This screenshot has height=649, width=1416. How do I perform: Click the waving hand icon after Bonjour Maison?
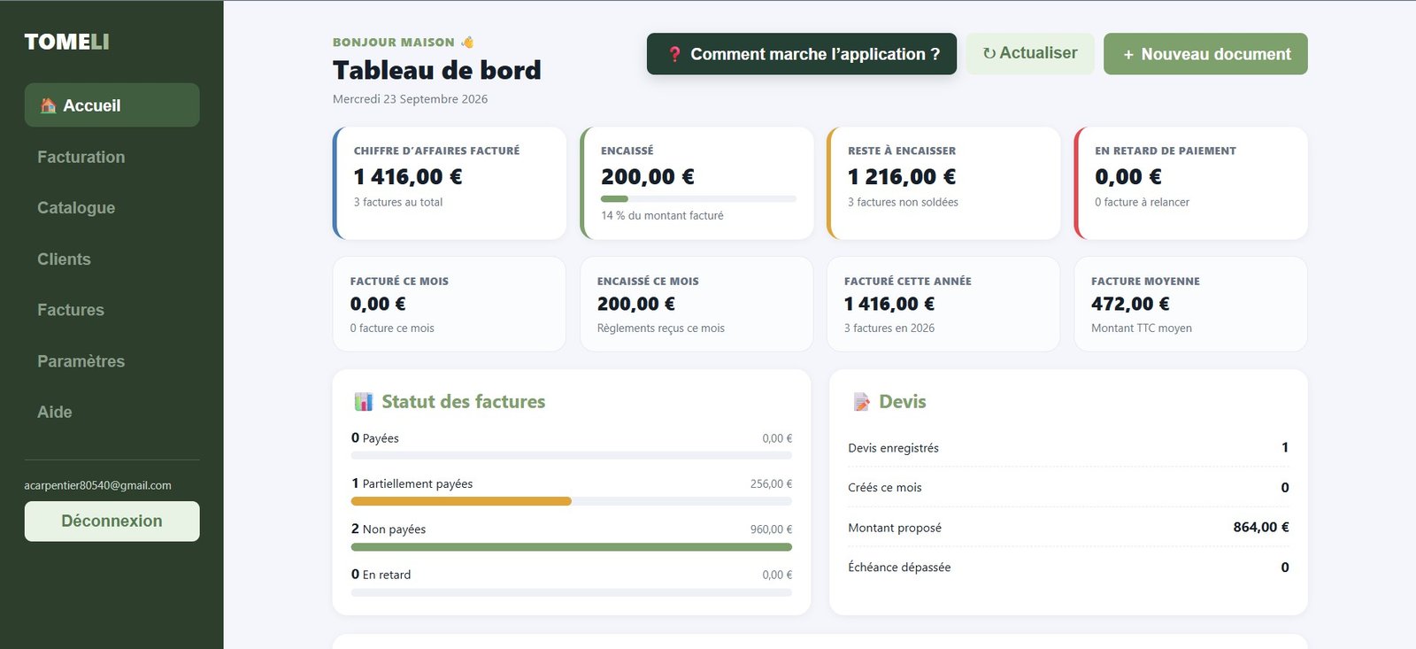[x=467, y=42]
